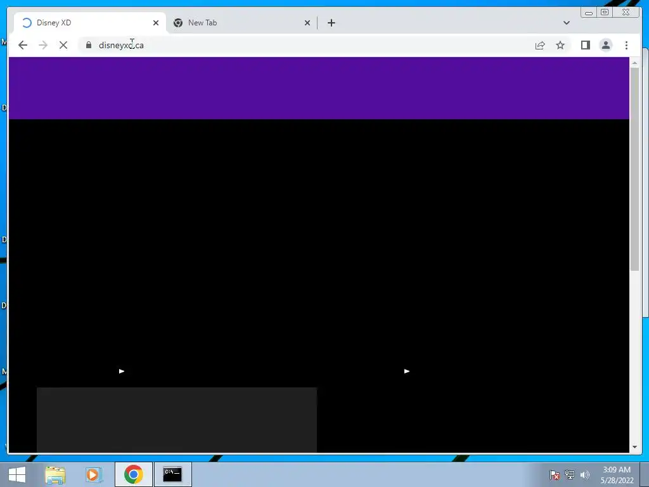Viewport: 649px width, 487px height.
Task: Close the Disney XD tab
Action: (x=156, y=23)
